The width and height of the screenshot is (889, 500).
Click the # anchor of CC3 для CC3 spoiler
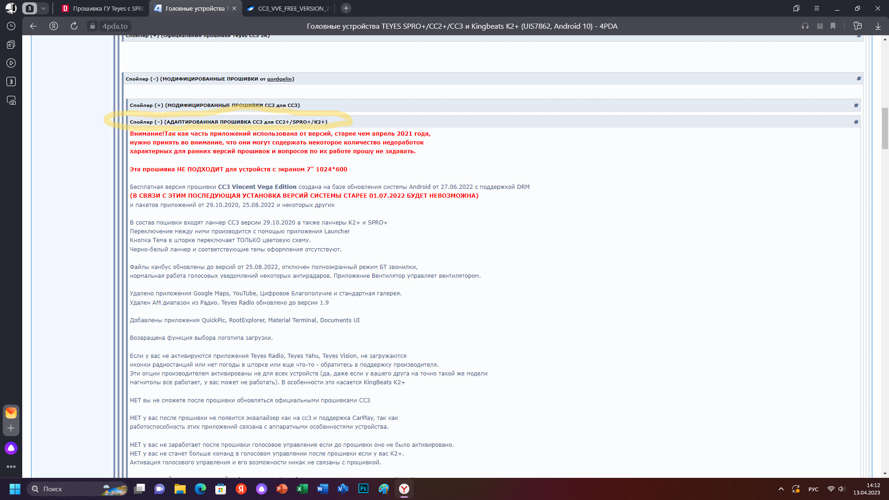856,106
